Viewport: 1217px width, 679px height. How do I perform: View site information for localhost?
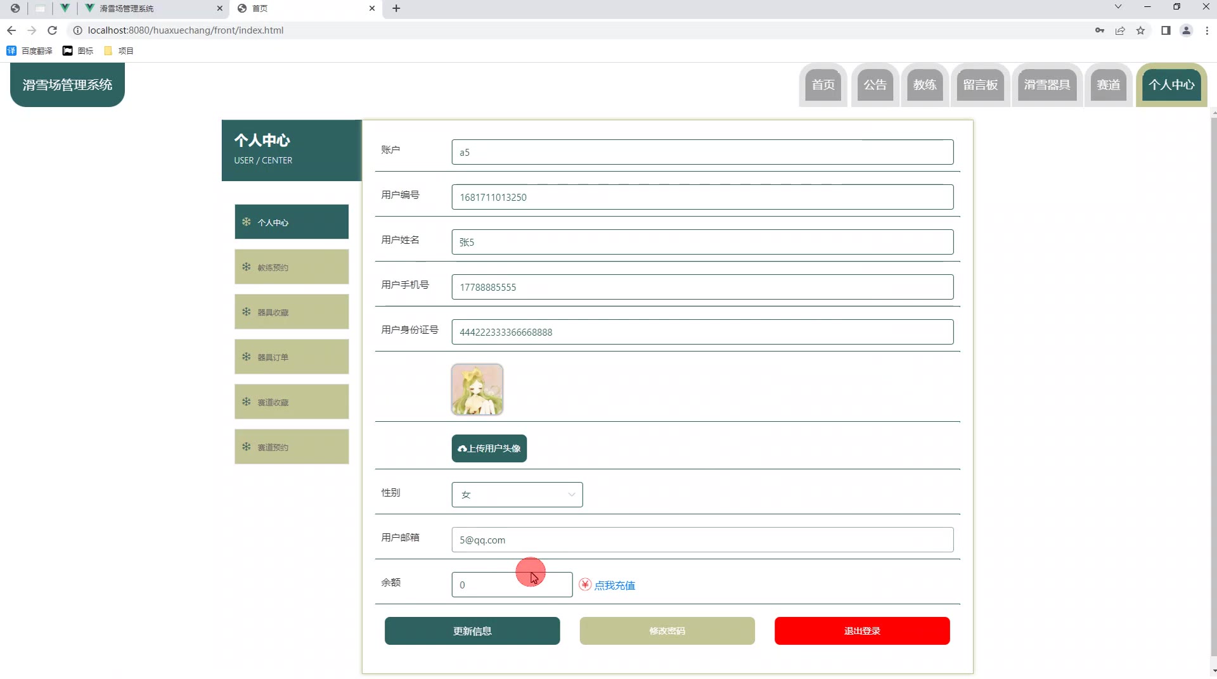[78, 30]
